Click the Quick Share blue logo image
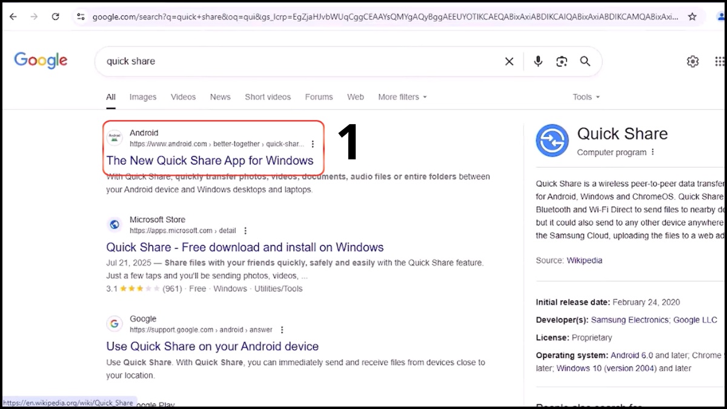The width and height of the screenshot is (727, 409). click(x=552, y=141)
